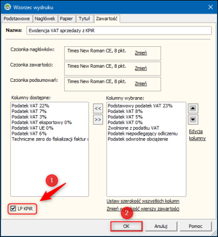The height and width of the screenshot is (237, 218).
Task: Select Techniczne zero do fiskalizacji faktur row
Action: (50, 139)
